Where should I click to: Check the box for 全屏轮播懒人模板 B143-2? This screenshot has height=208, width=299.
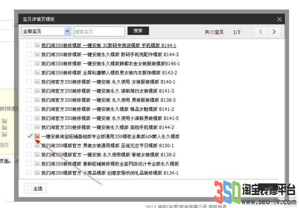[x=29, y=72]
